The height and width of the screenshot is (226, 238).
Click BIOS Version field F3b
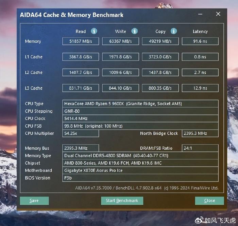coord(140,178)
